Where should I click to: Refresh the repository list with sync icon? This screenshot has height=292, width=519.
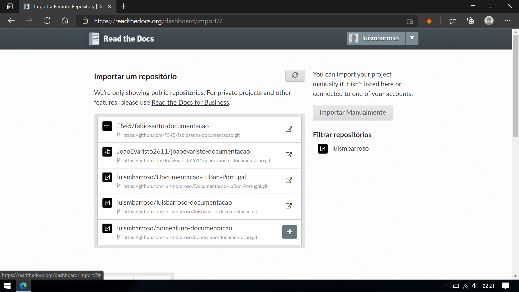(295, 75)
